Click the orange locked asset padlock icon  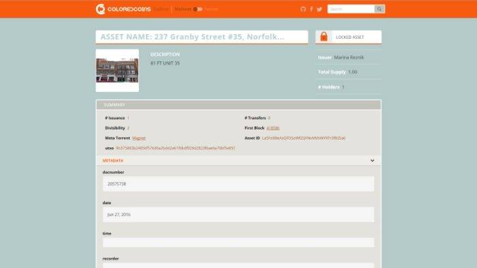tap(324, 37)
